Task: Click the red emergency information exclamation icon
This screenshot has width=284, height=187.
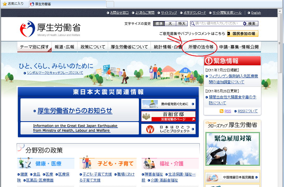Action: point(209,61)
